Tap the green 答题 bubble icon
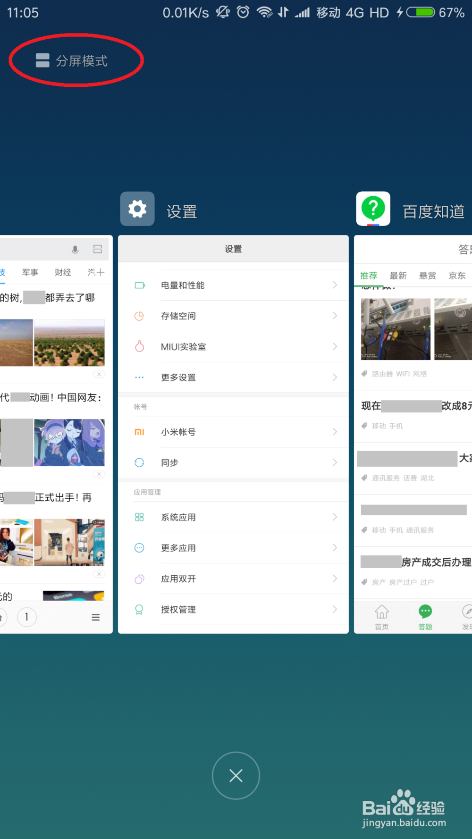 click(425, 612)
